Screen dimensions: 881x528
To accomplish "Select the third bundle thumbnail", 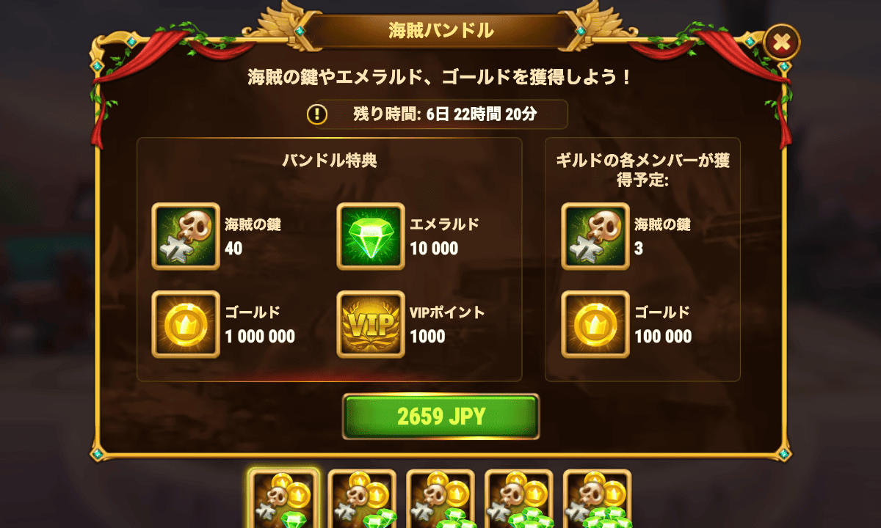I will pos(440,499).
